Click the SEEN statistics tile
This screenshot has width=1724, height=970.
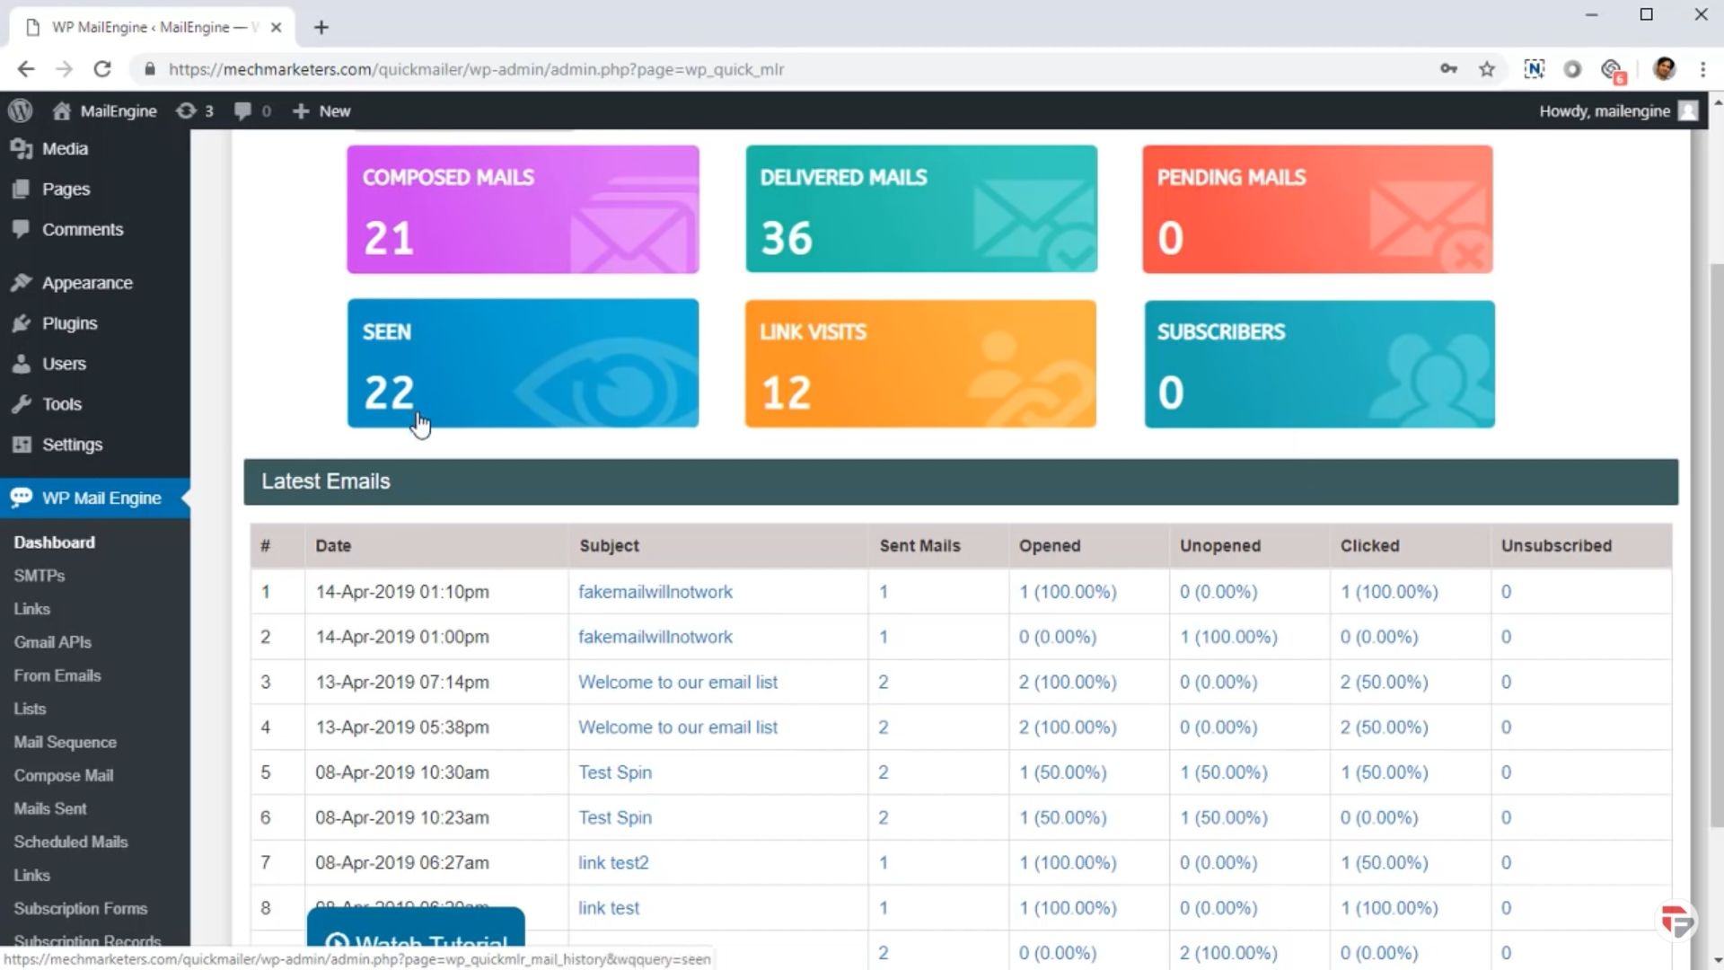[522, 363]
